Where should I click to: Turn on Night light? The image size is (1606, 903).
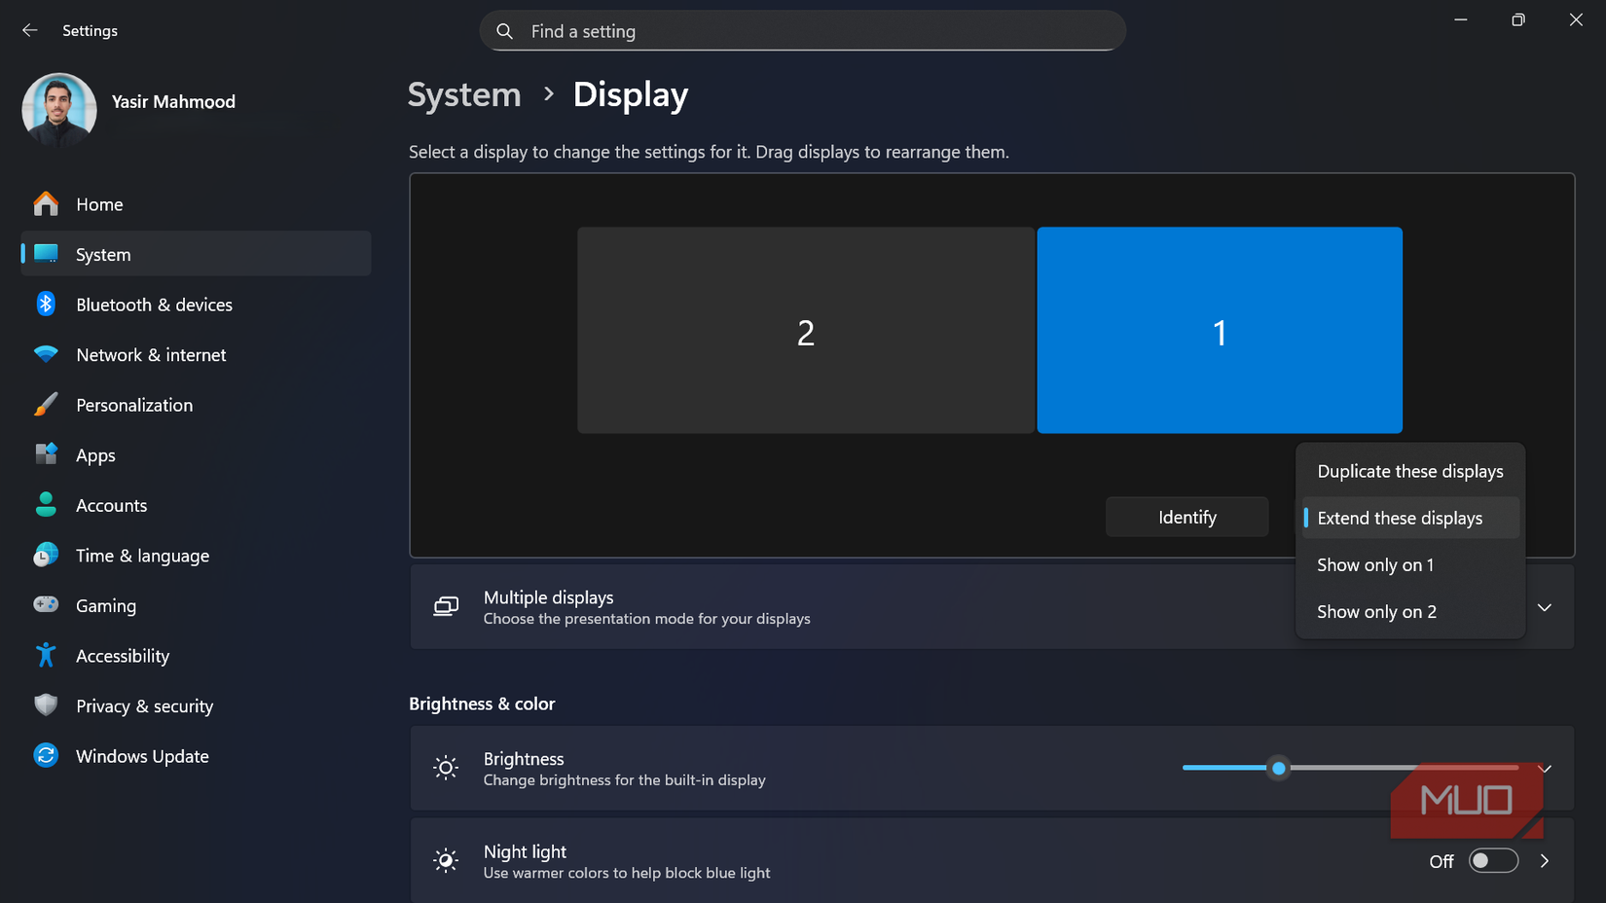[x=1492, y=861]
